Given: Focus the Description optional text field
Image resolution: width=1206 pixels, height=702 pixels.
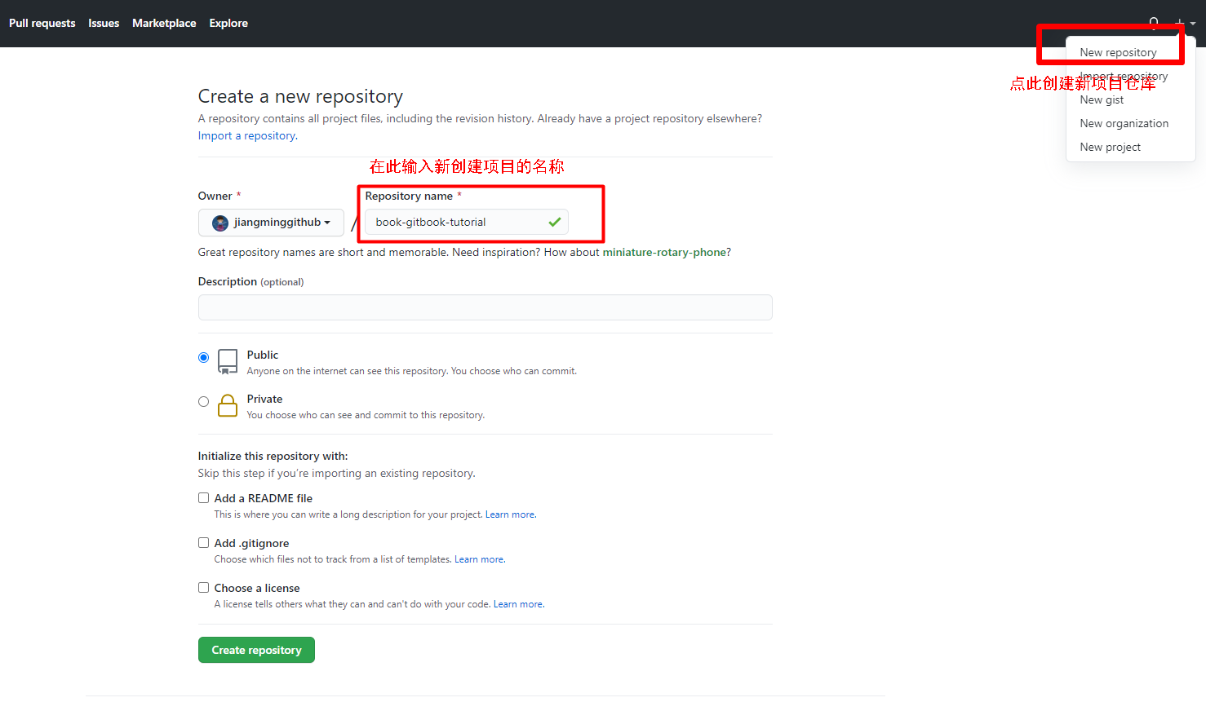Looking at the screenshot, I should point(485,307).
